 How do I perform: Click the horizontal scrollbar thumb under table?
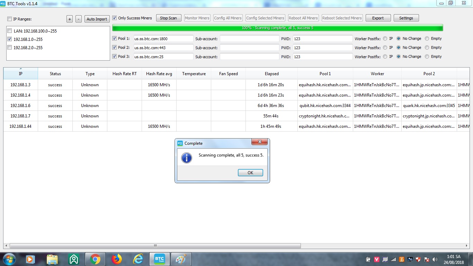click(x=155, y=246)
